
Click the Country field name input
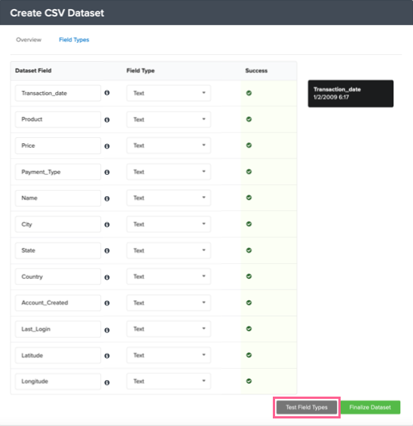58,277
